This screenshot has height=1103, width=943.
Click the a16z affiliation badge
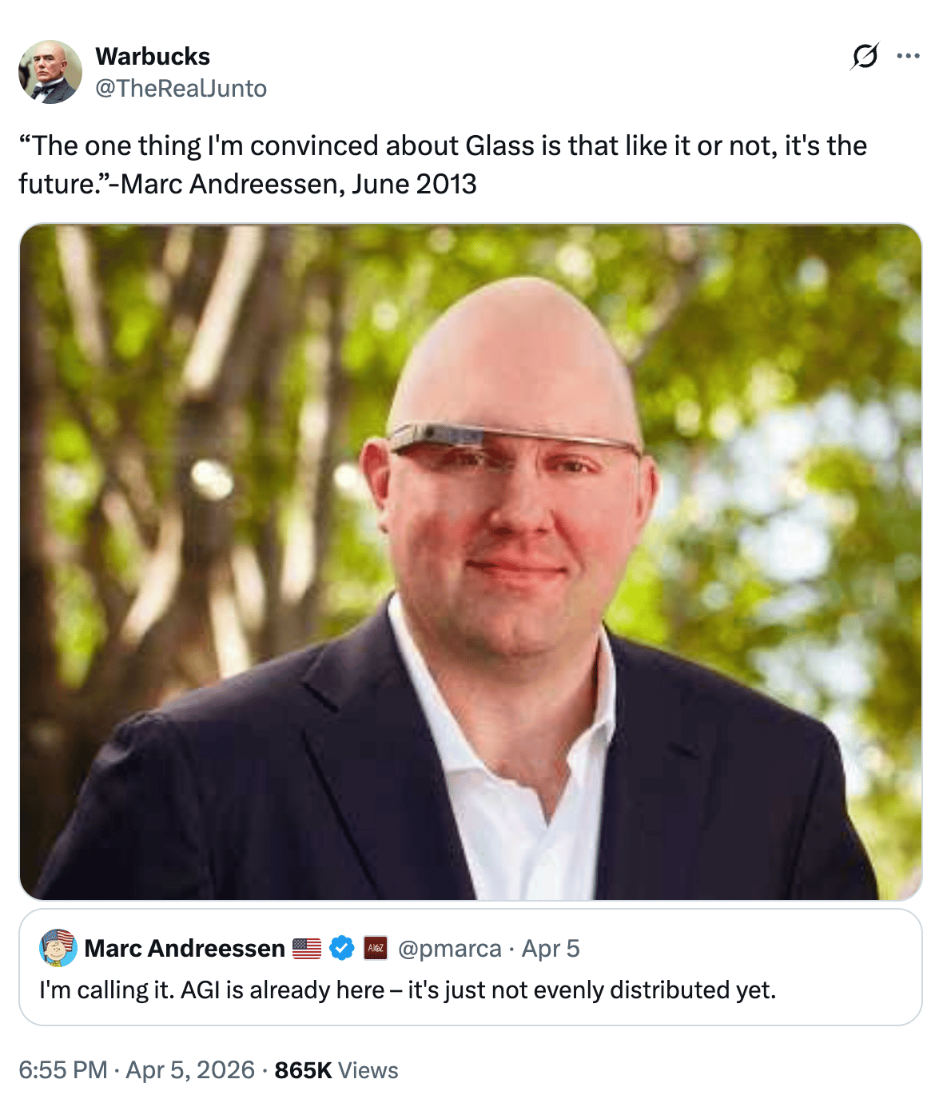[376, 948]
